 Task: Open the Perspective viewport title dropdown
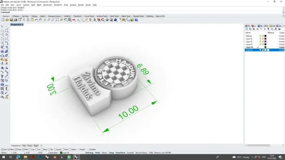22,25
